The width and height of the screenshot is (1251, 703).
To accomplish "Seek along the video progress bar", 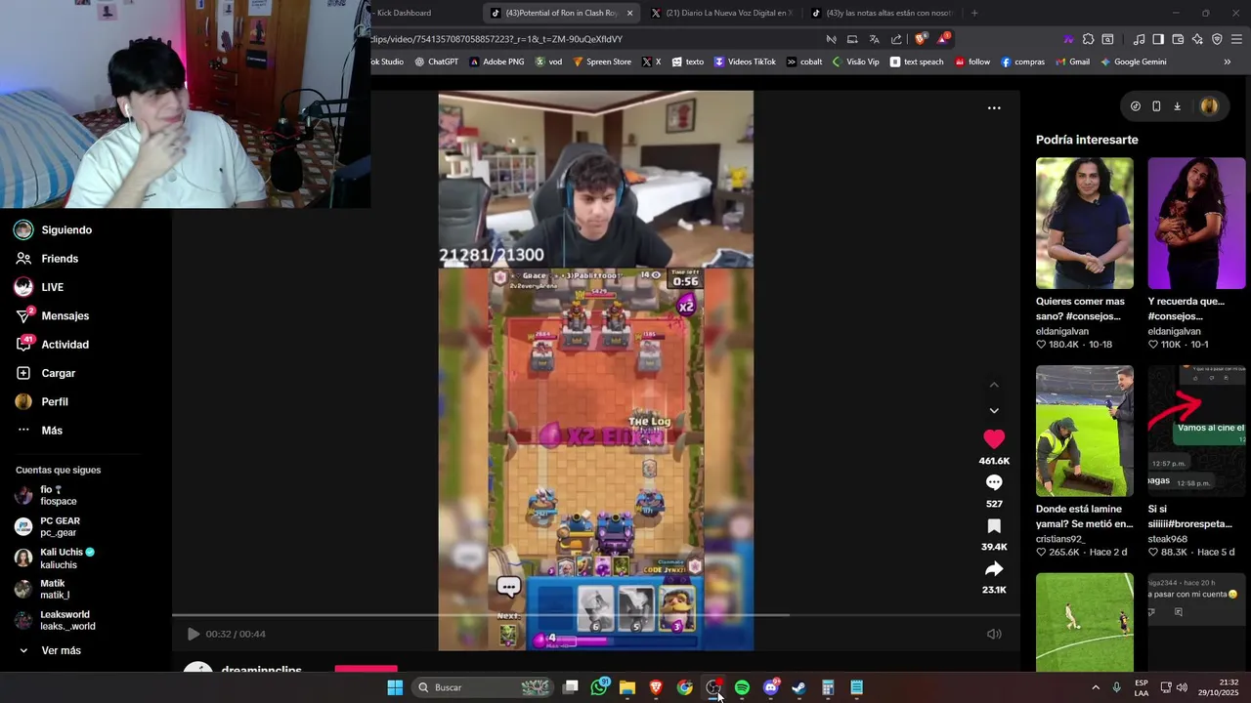I will click(596, 615).
